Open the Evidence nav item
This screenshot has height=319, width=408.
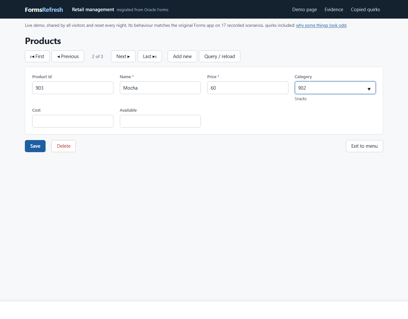[x=334, y=10]
